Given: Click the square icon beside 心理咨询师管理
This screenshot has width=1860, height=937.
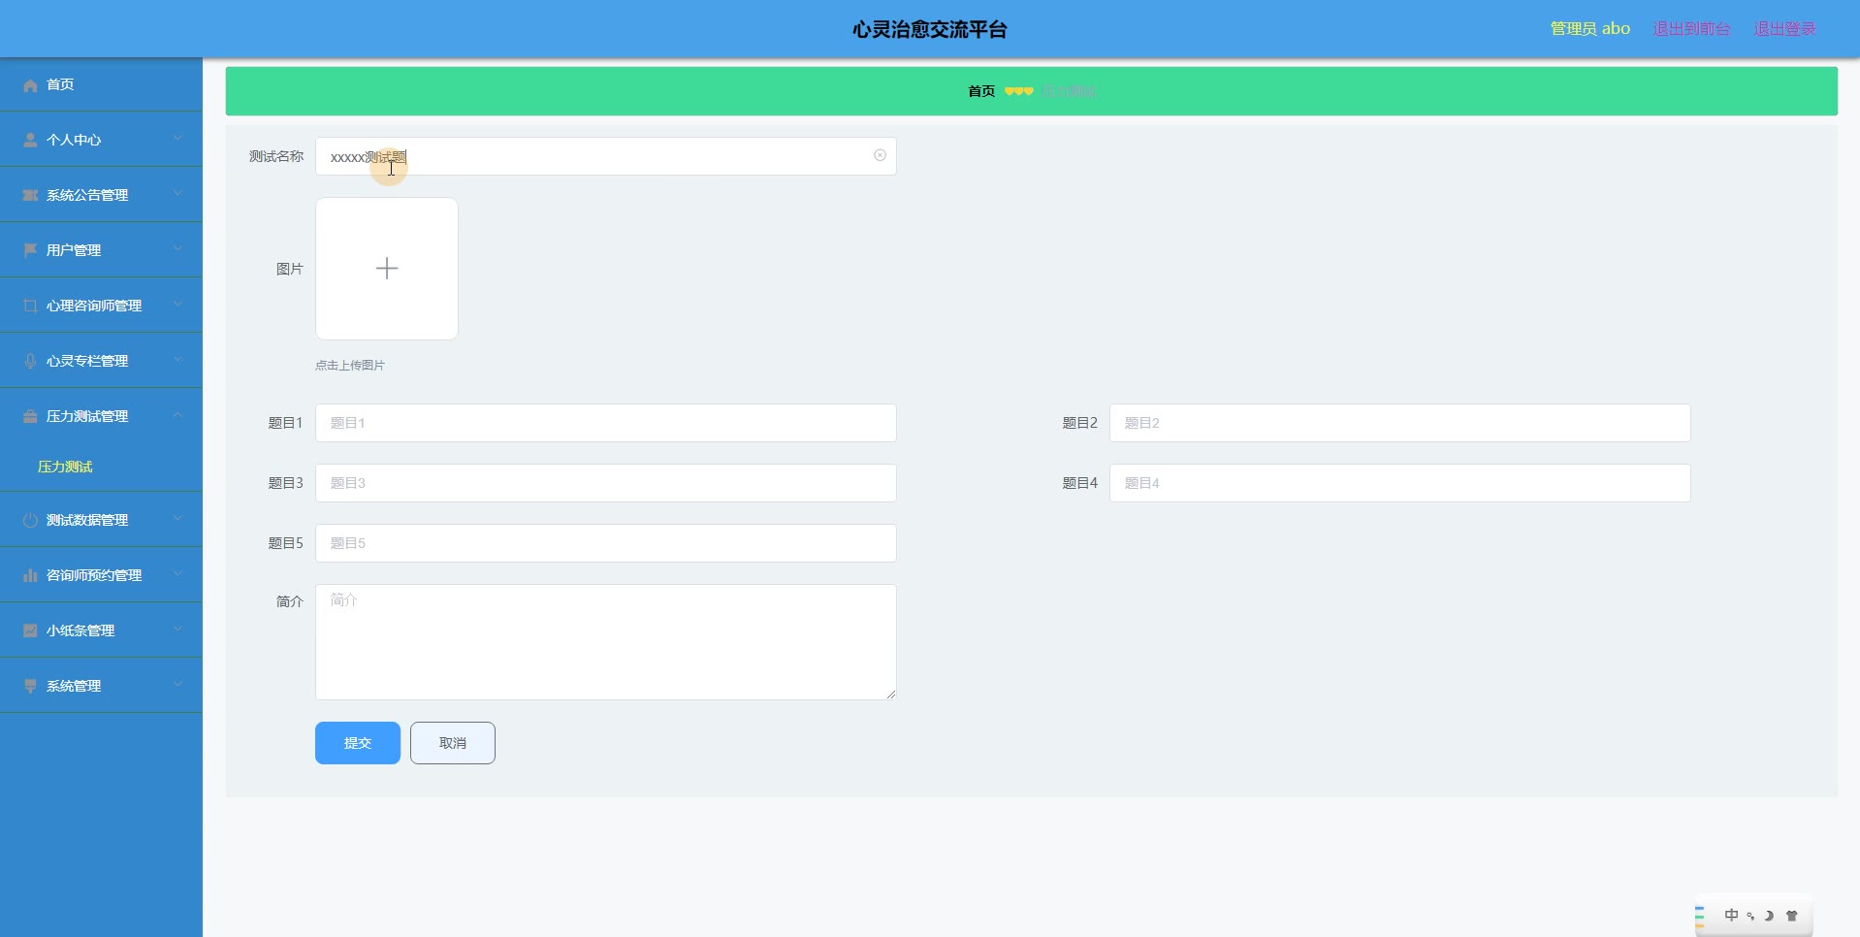Looking at the screenshot, I should (x=30, y=307).
